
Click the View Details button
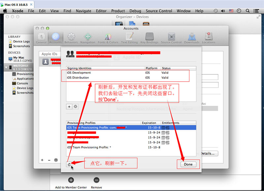pos(209,153)
